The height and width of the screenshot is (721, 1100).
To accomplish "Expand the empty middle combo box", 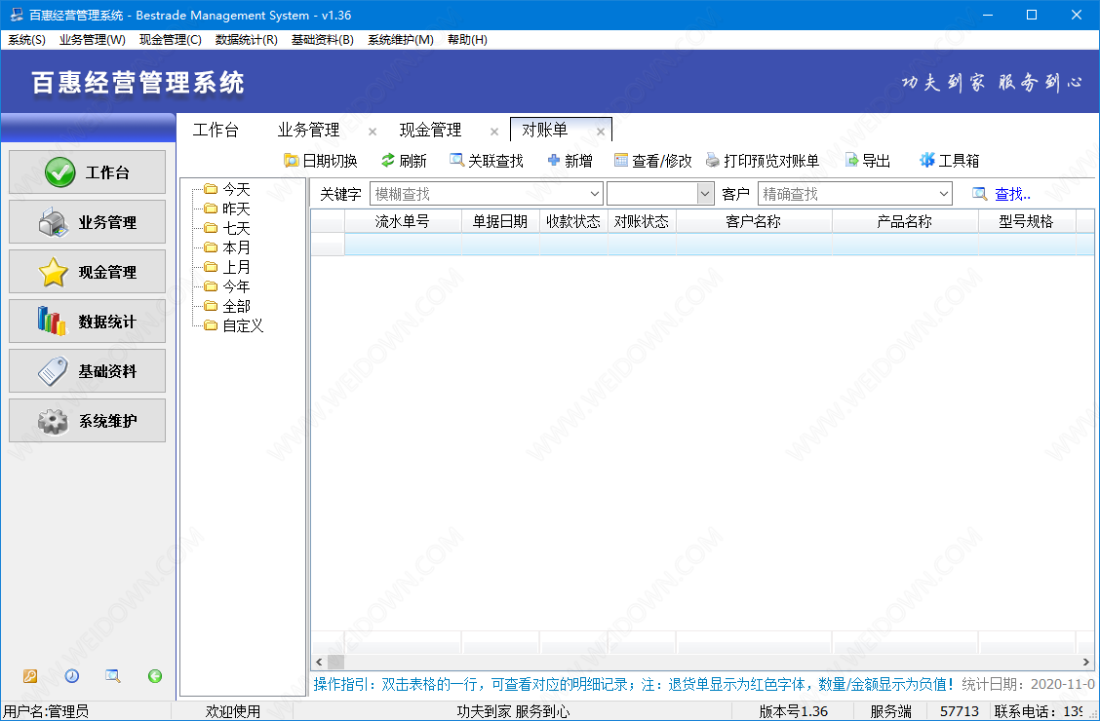I will point(706,194).
